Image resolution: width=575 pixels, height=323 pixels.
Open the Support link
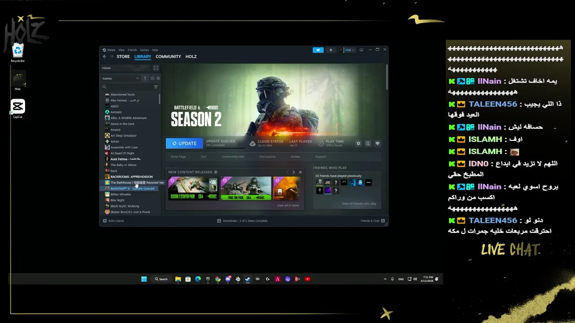coord(321,157)
